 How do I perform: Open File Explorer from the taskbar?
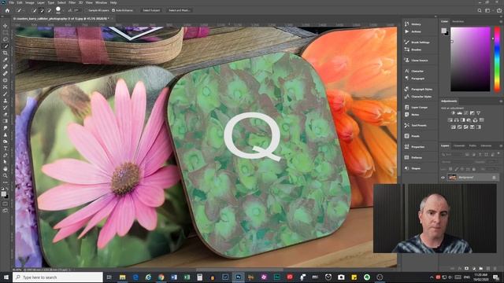tap(123, 277)
